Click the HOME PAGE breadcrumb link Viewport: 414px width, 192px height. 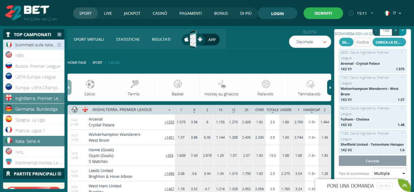[x=77, y=63]
